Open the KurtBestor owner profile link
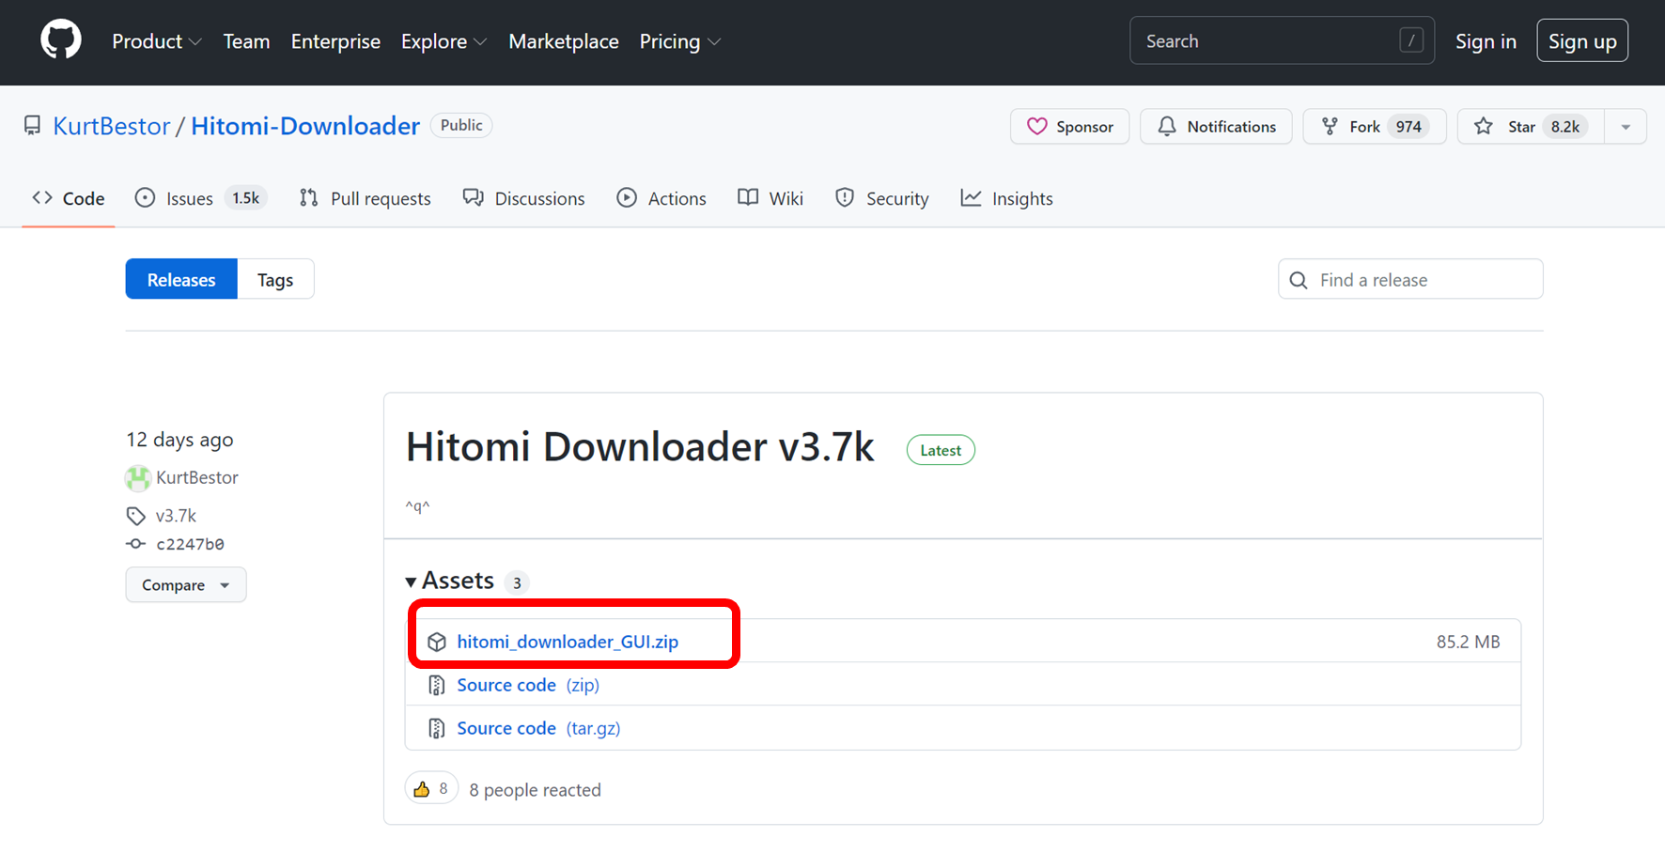The width and height of the screenshot is (1665, 853). point(111,126)
